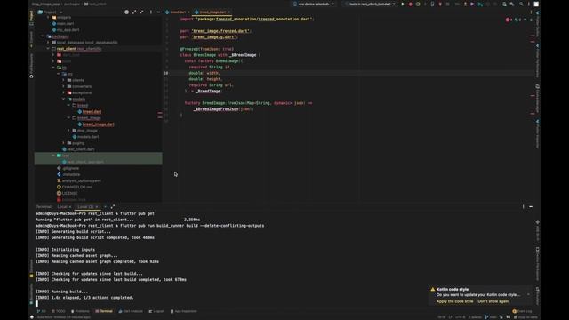Viewport: 569px width, 320px height.
Task: Expand the local_database folder
Action: [x=48, y=43]
